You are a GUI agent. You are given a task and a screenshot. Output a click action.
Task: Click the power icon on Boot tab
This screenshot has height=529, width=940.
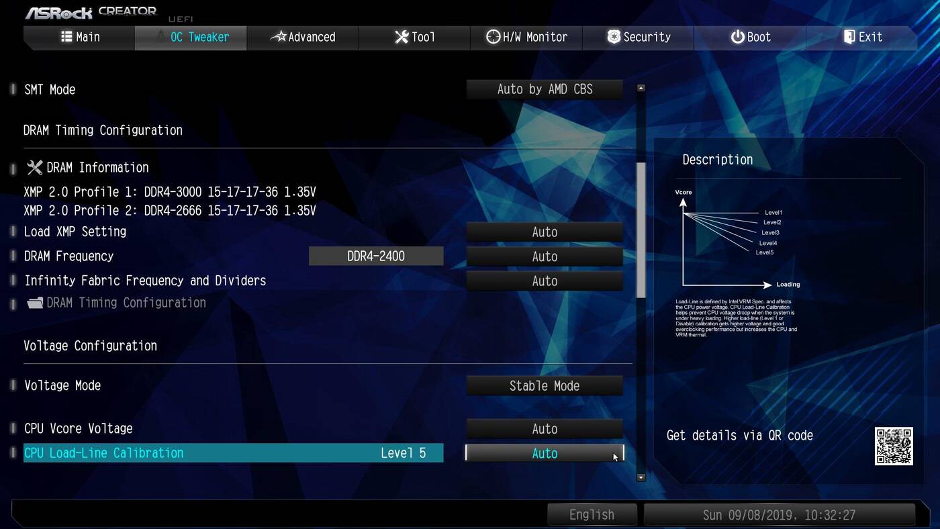737,37
